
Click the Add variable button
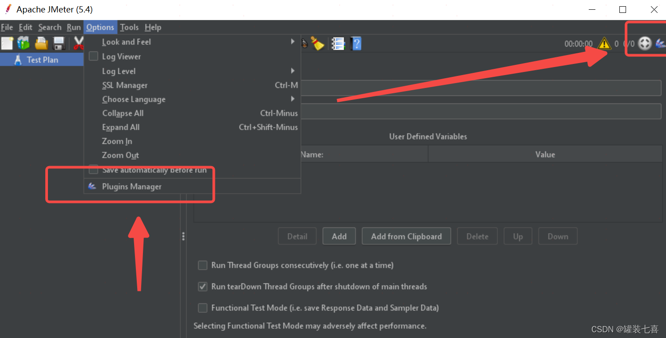point(339,236)
